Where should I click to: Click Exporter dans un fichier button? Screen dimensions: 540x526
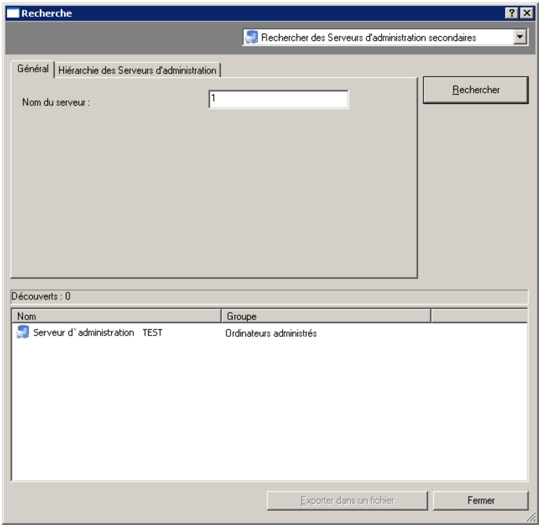point(347,500)
